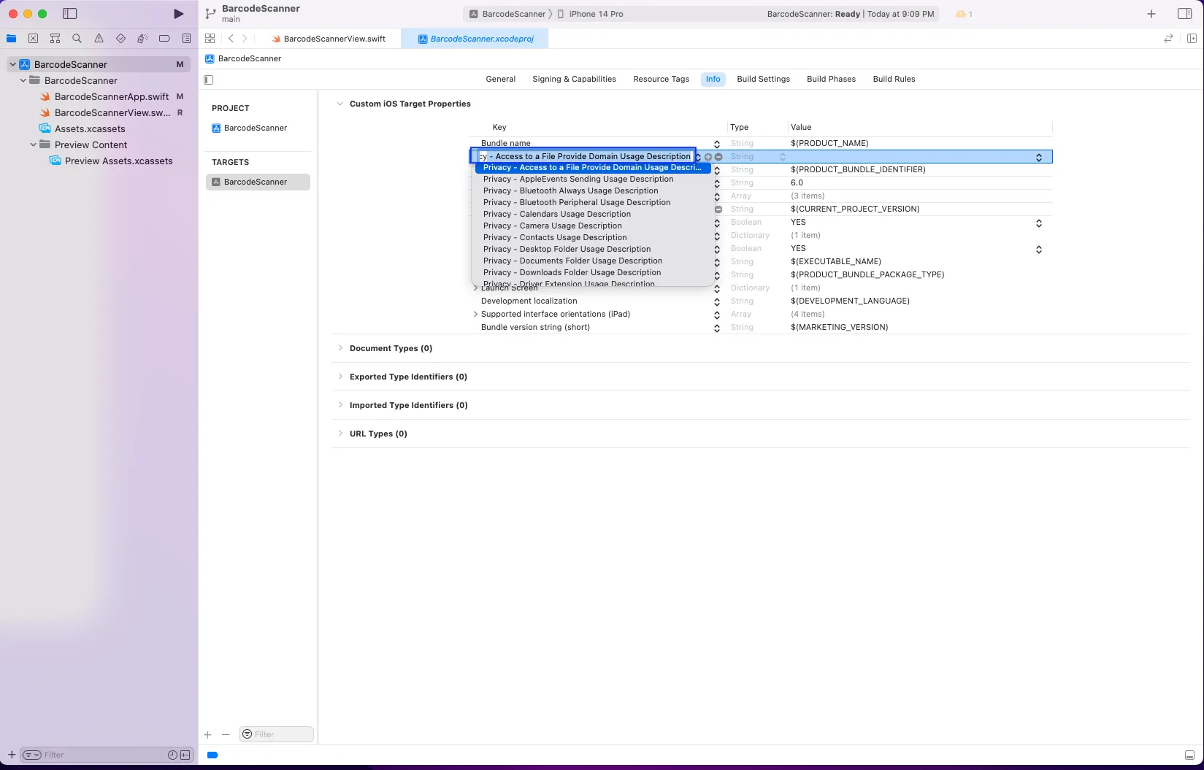Viewport: 1204px width, 770px height.
Task: Open key stepper for Bundle name row
Action: [x=717, y=144]
